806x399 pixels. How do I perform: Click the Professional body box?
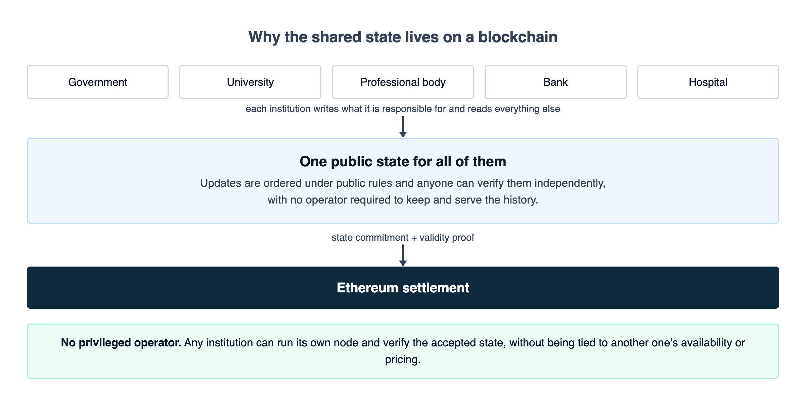[403, 82]
